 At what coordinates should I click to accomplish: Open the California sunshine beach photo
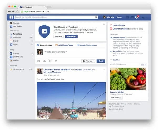coord(71,101)
